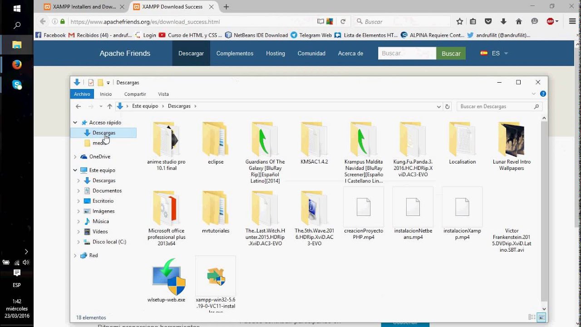Refresh the Descargas folder view
The image size is (581, 327).
click(x=447, y=106)
